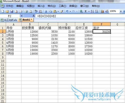Open the 插入(I) menu
125x103 pixels.
coord(41,6)
